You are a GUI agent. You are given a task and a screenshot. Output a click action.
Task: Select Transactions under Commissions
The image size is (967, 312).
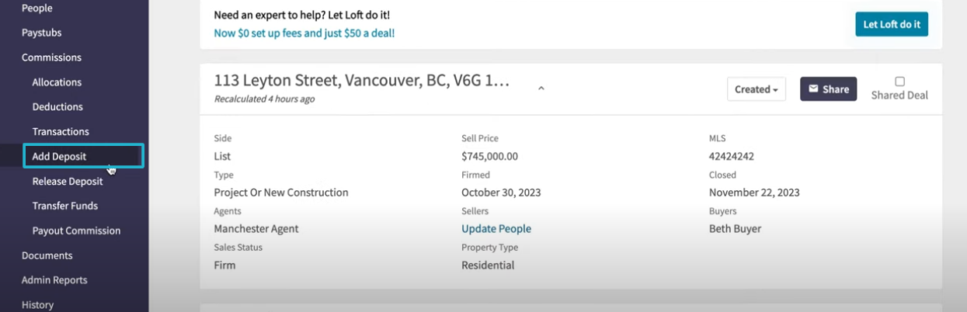61,131
